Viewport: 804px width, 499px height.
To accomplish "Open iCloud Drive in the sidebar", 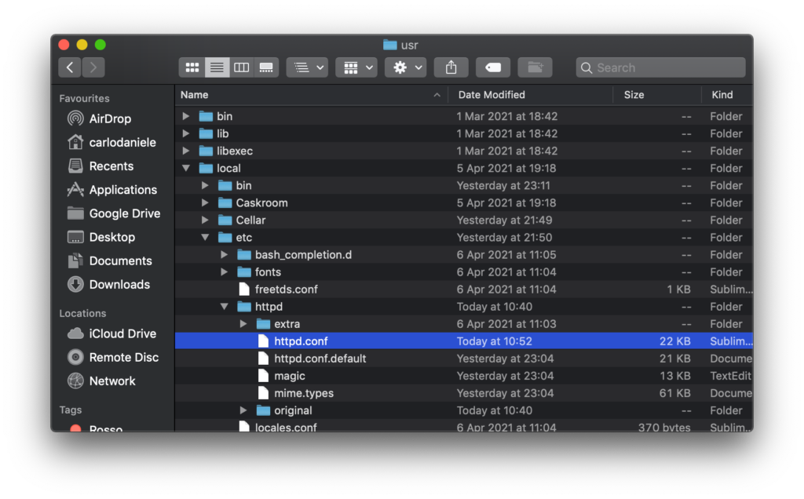I will [111, 333].
